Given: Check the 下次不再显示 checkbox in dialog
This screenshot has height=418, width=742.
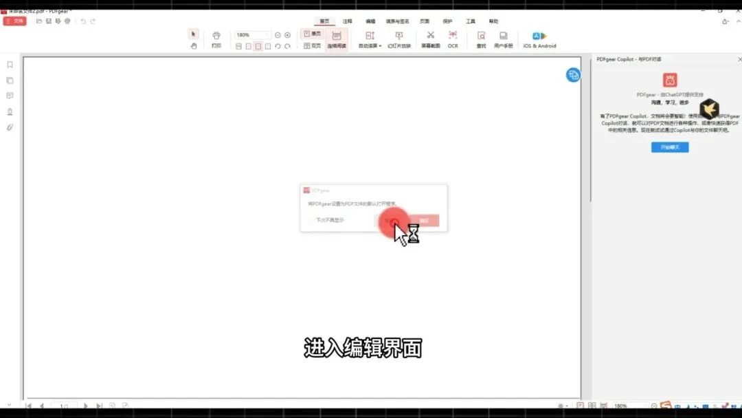Looking at the screenshot, I should click(311, 220).
